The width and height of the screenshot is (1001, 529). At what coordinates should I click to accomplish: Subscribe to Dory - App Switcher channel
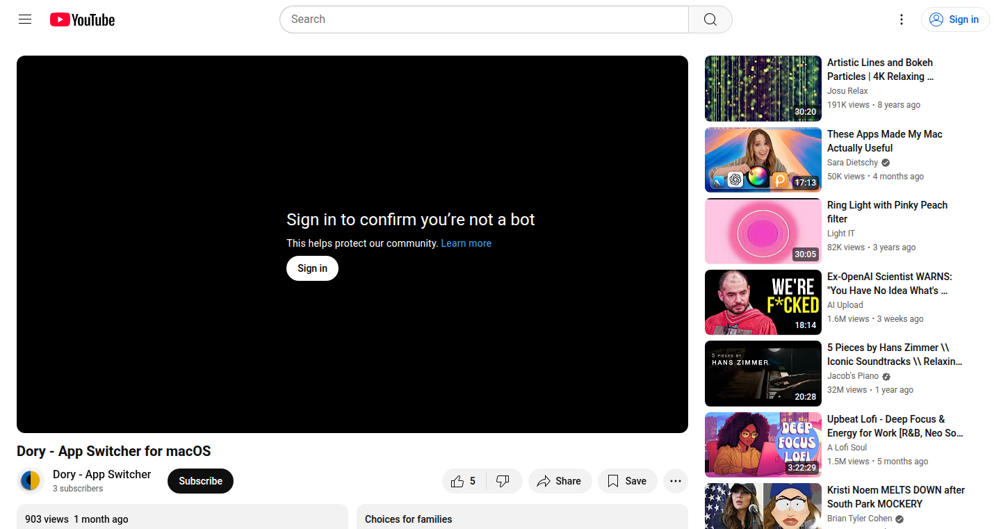pos(200,481)
